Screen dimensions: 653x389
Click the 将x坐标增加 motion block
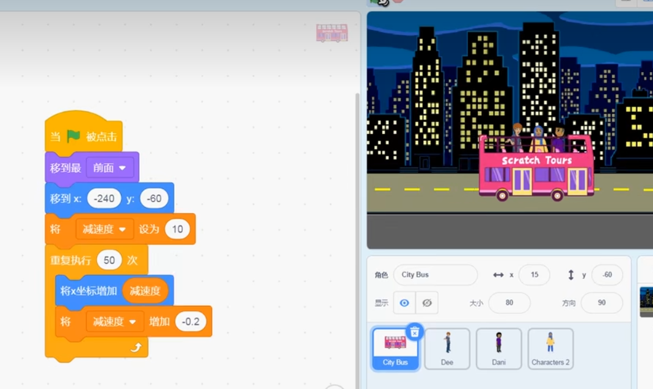[x=89, y=291]
